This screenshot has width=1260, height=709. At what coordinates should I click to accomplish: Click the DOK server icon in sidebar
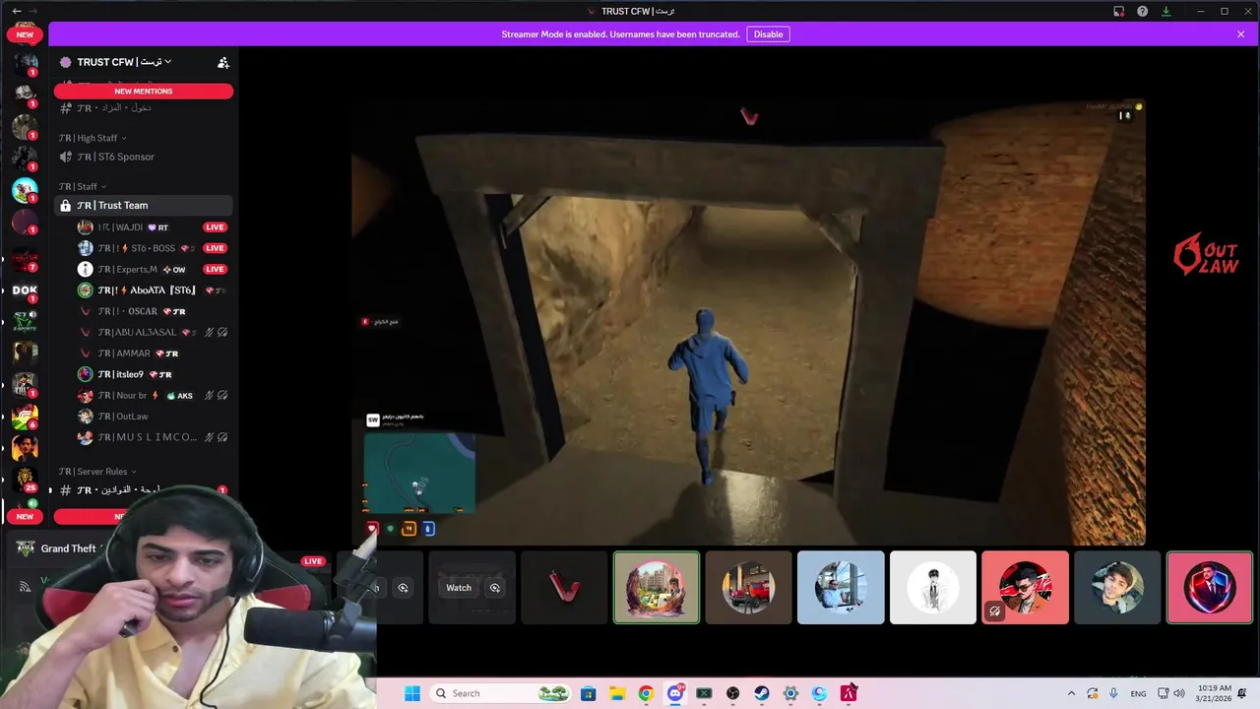point(25,290)
